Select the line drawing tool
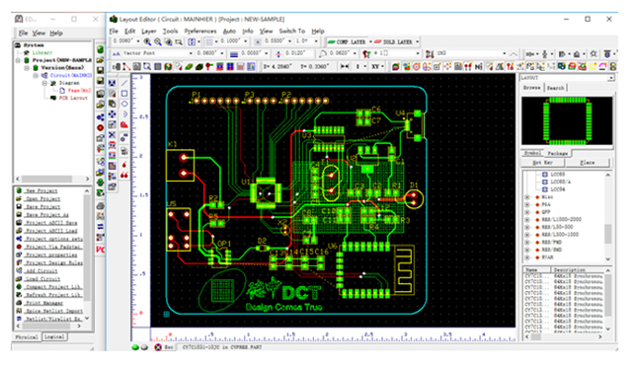The height and width of the screenshot is (365, 632). tap(124, 83)
